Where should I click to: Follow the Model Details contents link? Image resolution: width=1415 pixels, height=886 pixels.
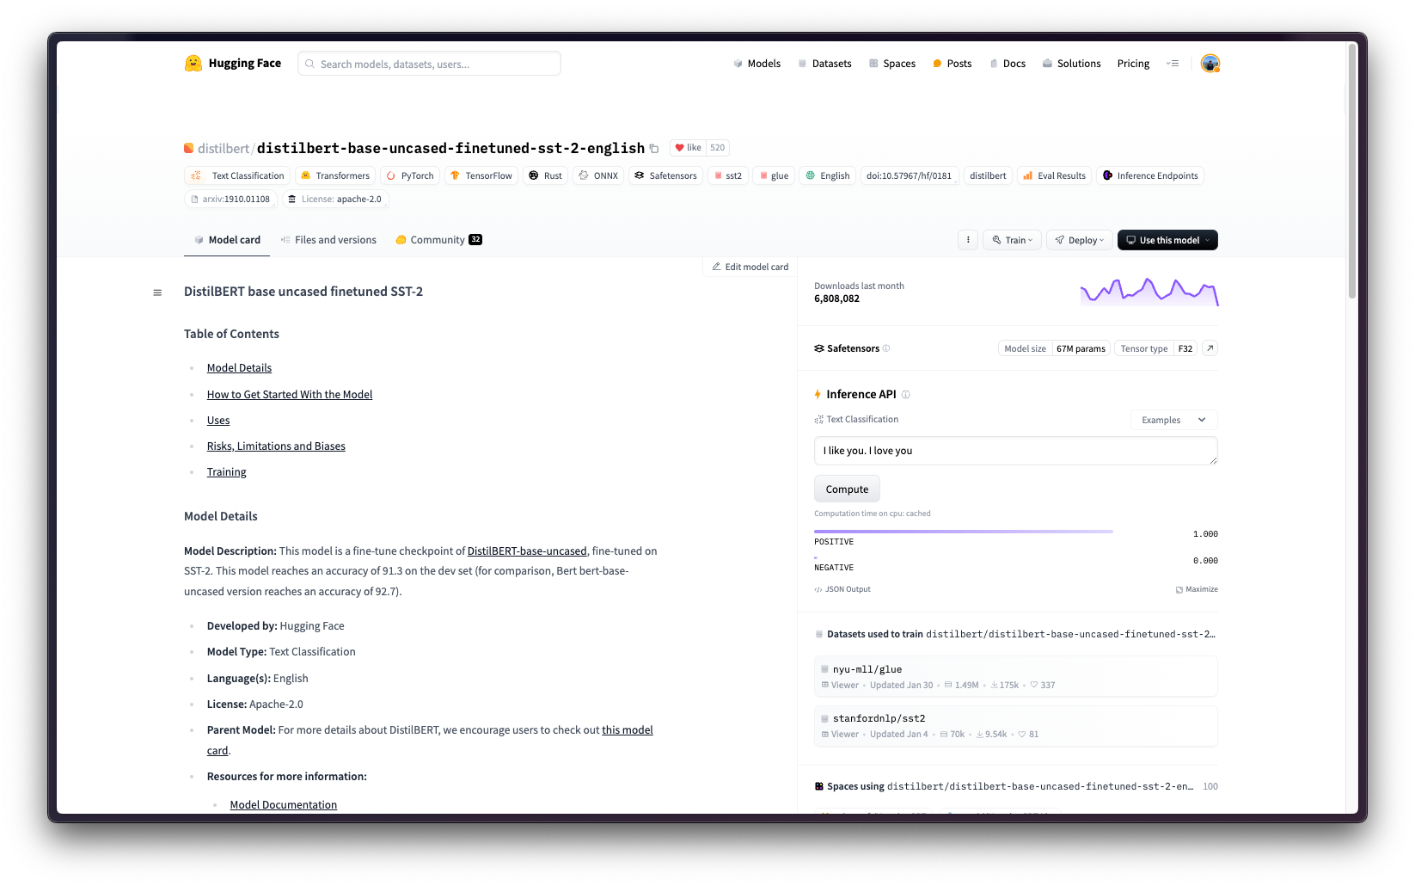(x=239, y=368)
